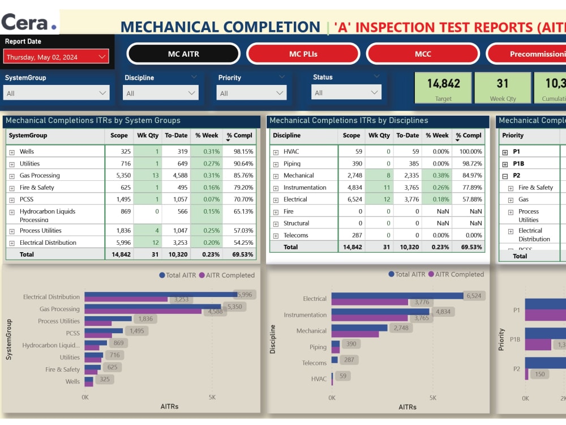566x425 pixels.
Task: Toggle Total AITR legend in SystemGroup chart
Action: pos(178,275)
